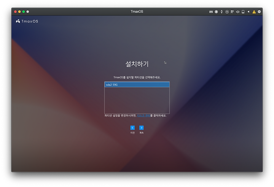Image resolution: width=274 pixels, height=187 pixels.
Task: Click the tablet device icon in the title bar
Action: coord(243,12)
